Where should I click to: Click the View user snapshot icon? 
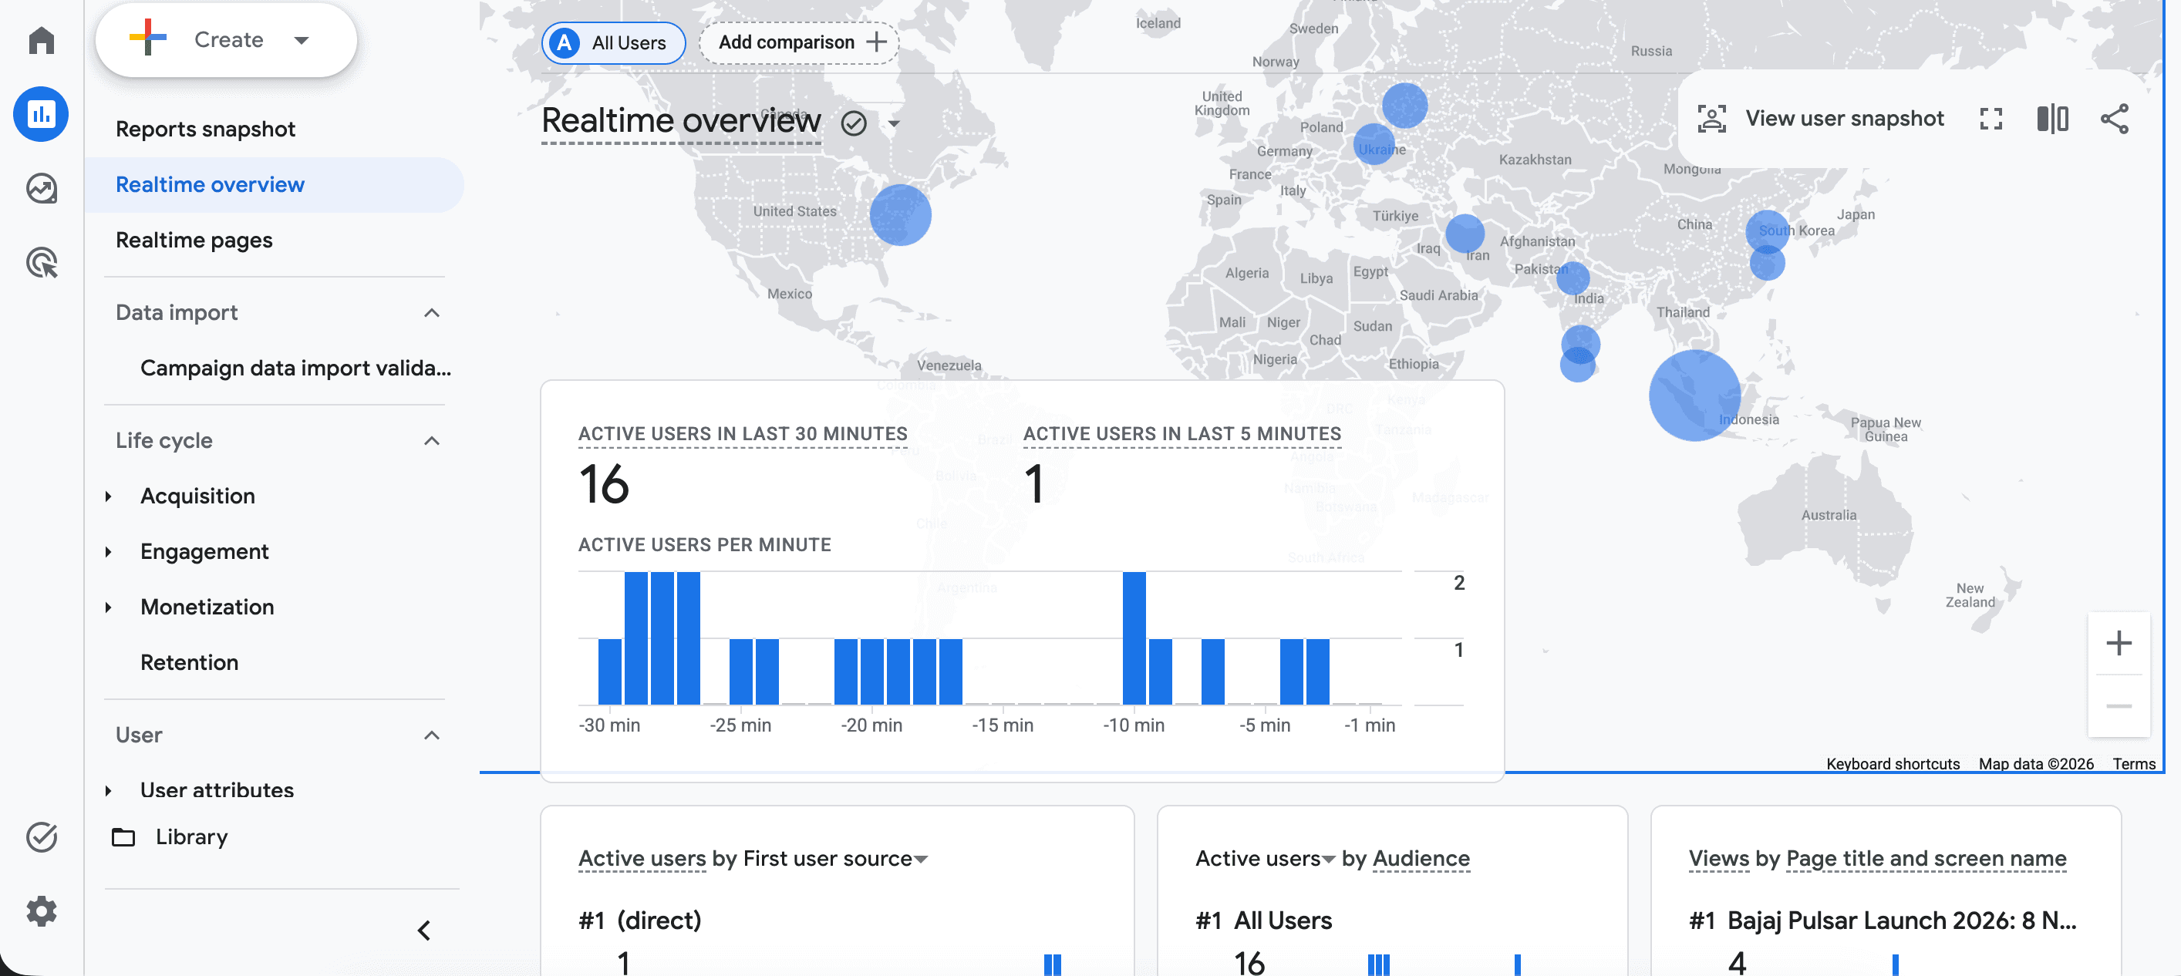[1711, 119]
